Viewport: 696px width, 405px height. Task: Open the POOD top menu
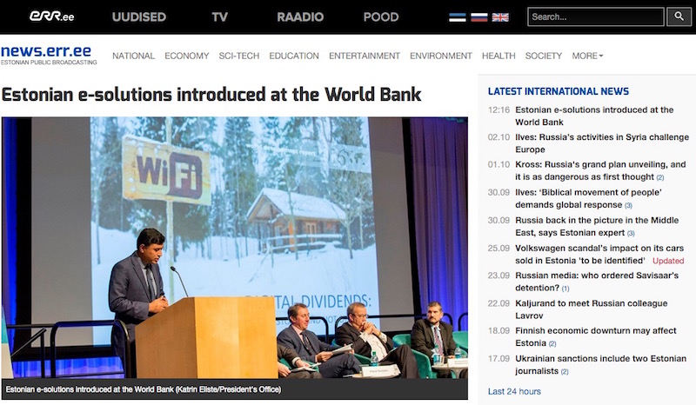pos(381,17)
